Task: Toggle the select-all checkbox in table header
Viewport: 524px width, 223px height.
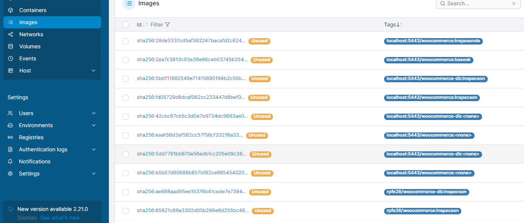Action: coord(126,25)
